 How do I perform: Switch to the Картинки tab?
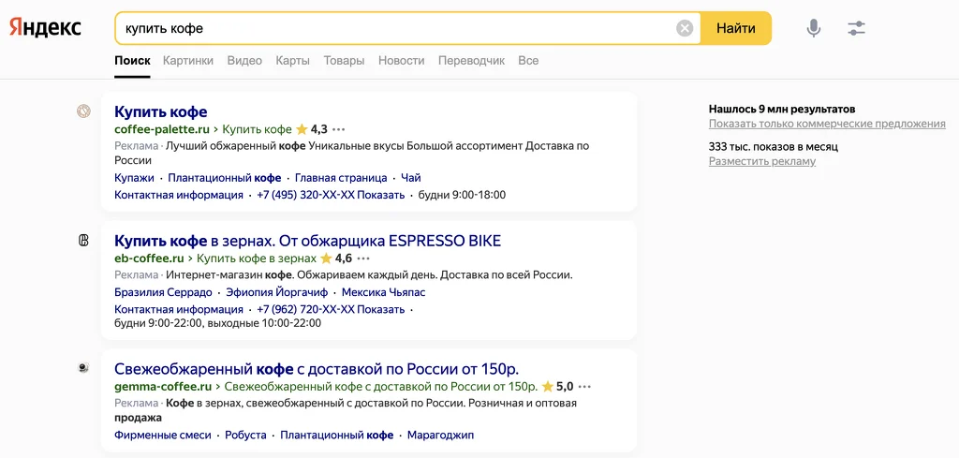188,61
